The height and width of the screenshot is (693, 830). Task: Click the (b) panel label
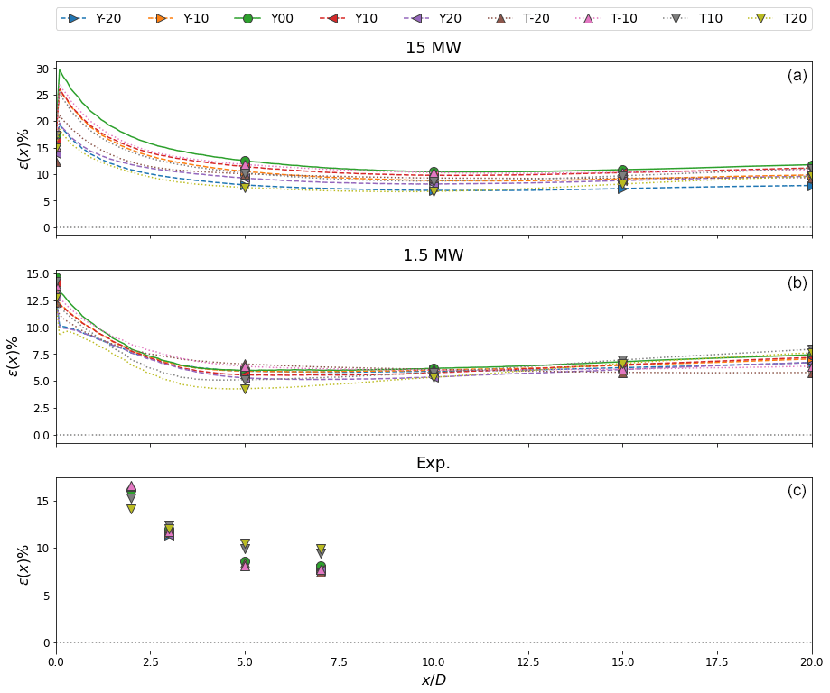tap(797, 283)
